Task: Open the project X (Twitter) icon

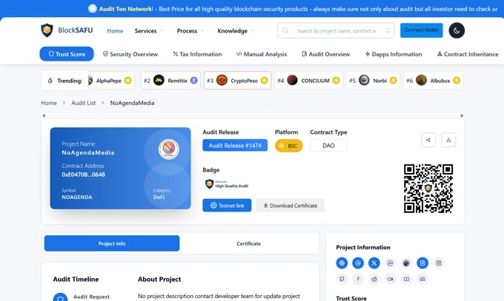Action: pos(374,263)
